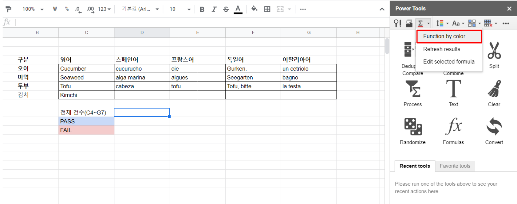This screenshot has width=517, height=204.
Task: Open the Randomize tool
Action: tap(412, 131)
